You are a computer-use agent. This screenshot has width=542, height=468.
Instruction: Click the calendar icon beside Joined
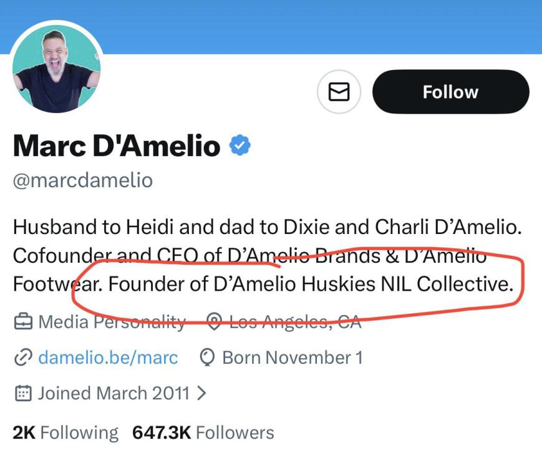(x=23, y=393)
